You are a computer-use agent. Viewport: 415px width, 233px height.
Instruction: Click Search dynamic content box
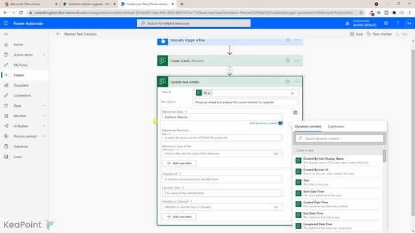339,139
